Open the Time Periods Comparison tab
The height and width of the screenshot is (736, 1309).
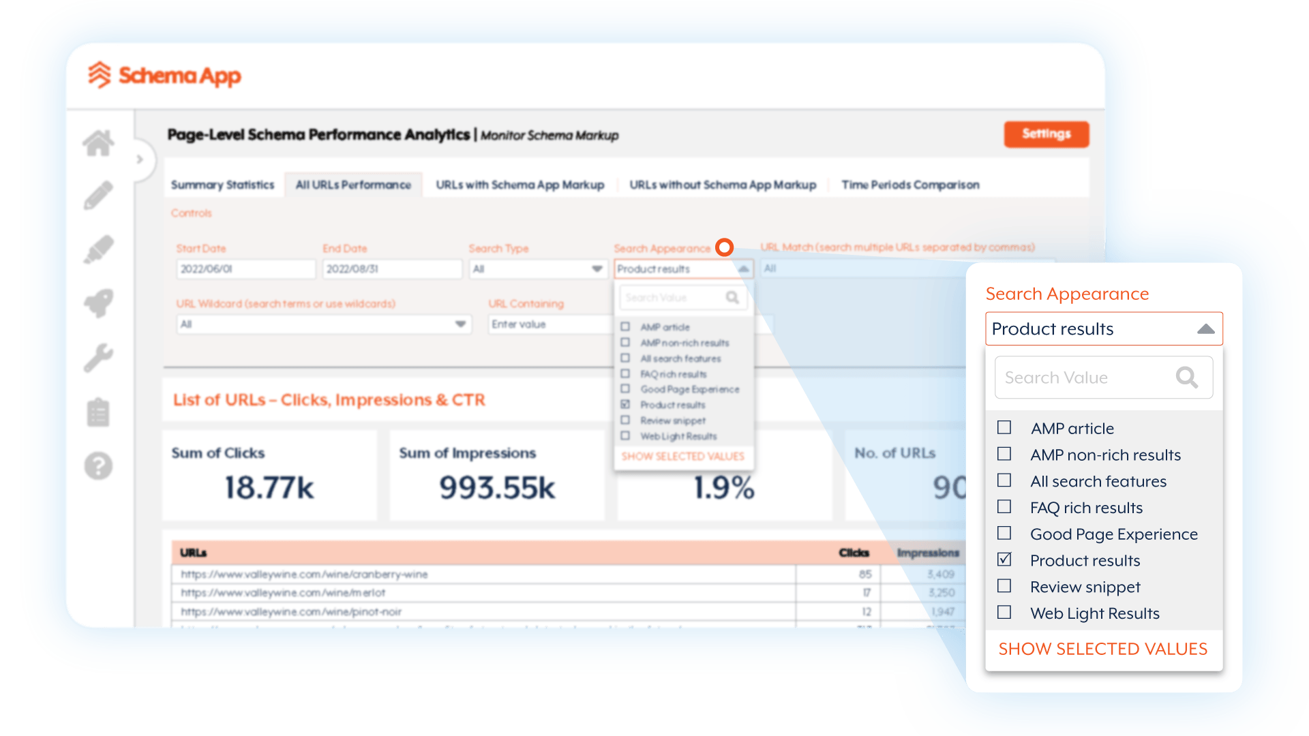910,184
